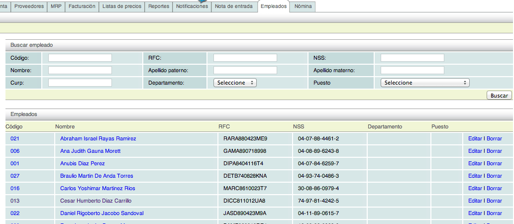Open employee code 027 link
Viewport: 514px width, 224px height.
point(15,176)
